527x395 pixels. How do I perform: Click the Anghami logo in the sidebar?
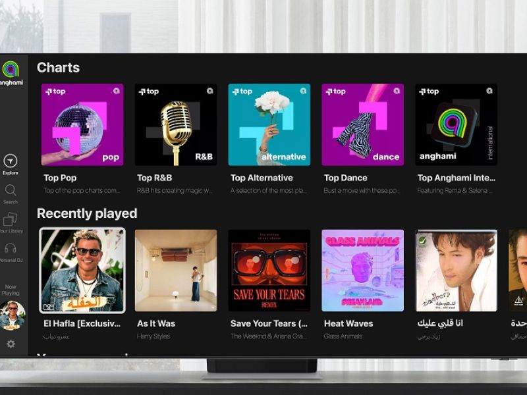[x=11, y=74]
